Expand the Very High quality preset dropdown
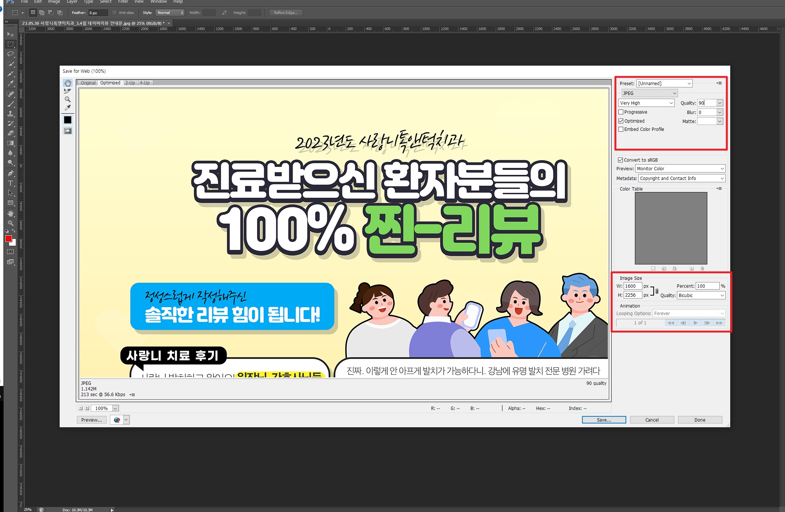This screenshot has height=512, width=785. 646,103
